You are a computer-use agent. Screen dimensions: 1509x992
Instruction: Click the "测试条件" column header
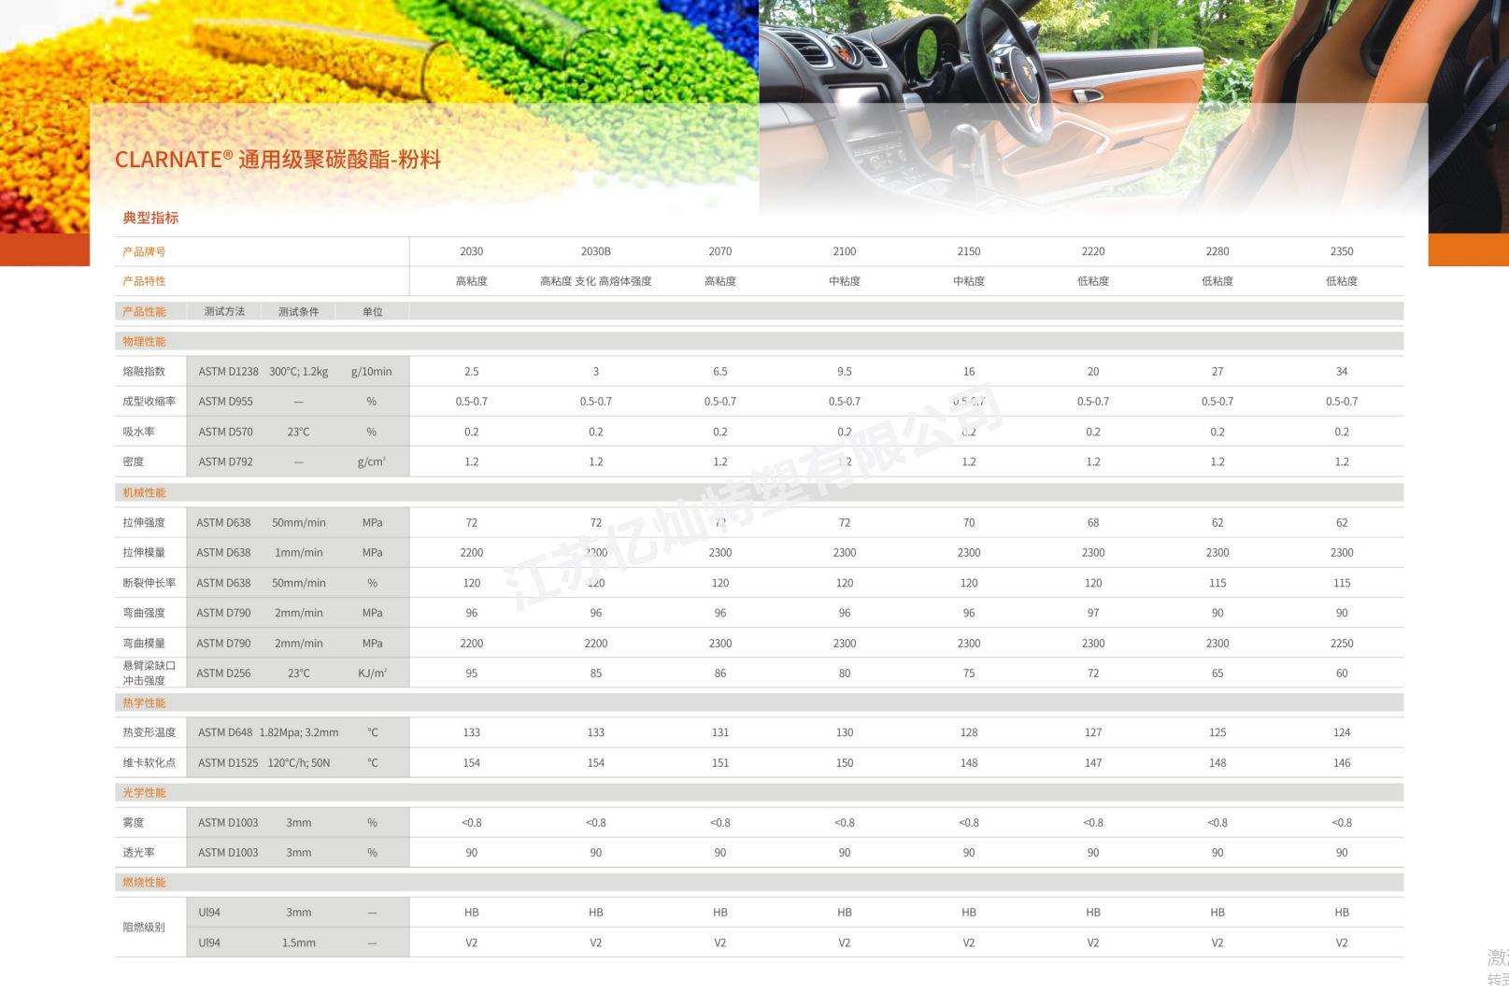[x=298, y=311]
